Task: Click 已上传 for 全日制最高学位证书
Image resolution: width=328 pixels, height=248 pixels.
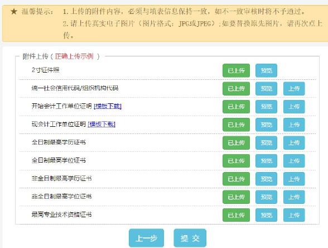Action: pos(236,161)
